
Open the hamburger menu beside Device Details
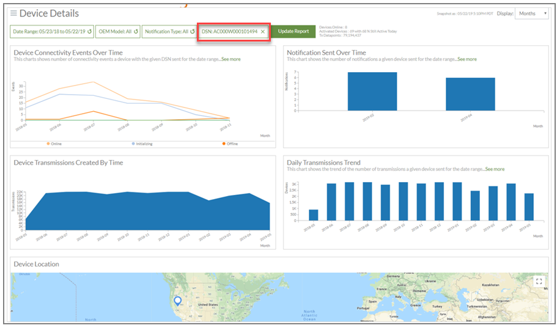(13, 13)
